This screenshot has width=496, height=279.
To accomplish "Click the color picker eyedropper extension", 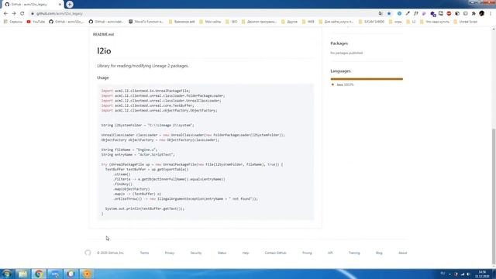I will 408,14.
